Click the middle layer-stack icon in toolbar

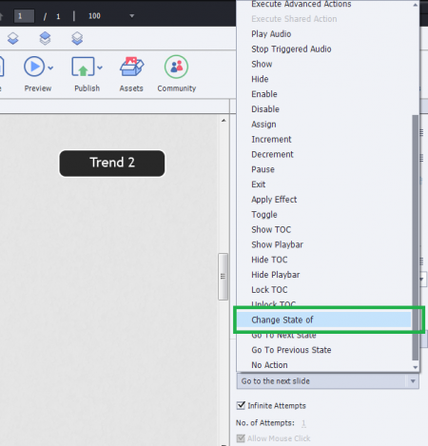[x=45, y=38]
